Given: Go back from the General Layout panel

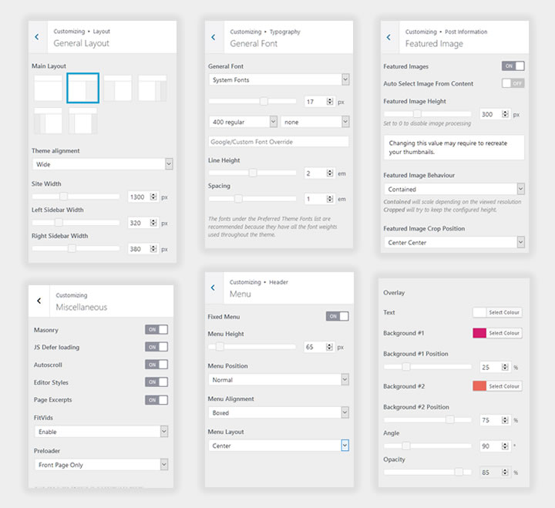Looking at the screenshot, I should (x=37, y=37).
